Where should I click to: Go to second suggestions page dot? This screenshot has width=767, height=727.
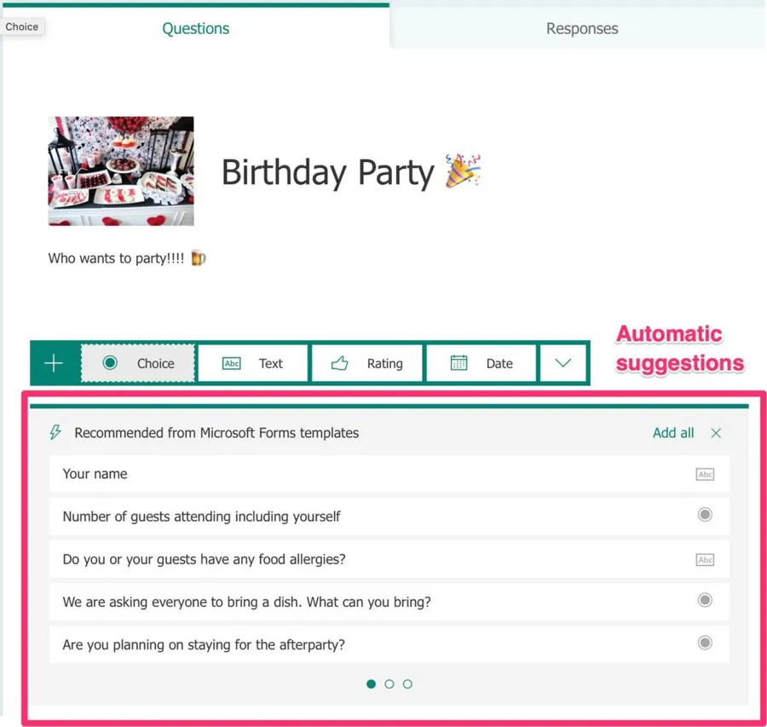point(389,684)
